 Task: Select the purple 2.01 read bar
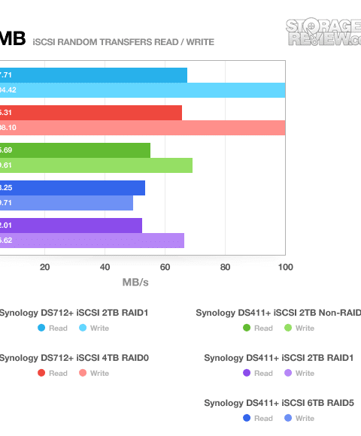coord(71,226)
